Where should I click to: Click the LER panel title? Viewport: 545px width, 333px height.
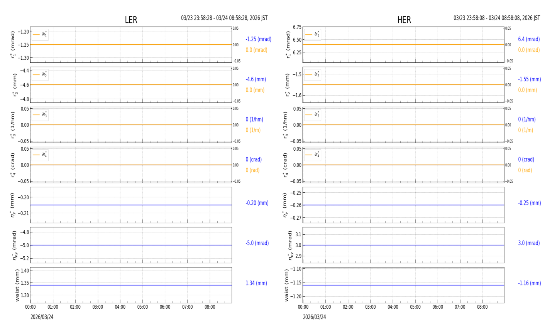click(x=131, y=20)
